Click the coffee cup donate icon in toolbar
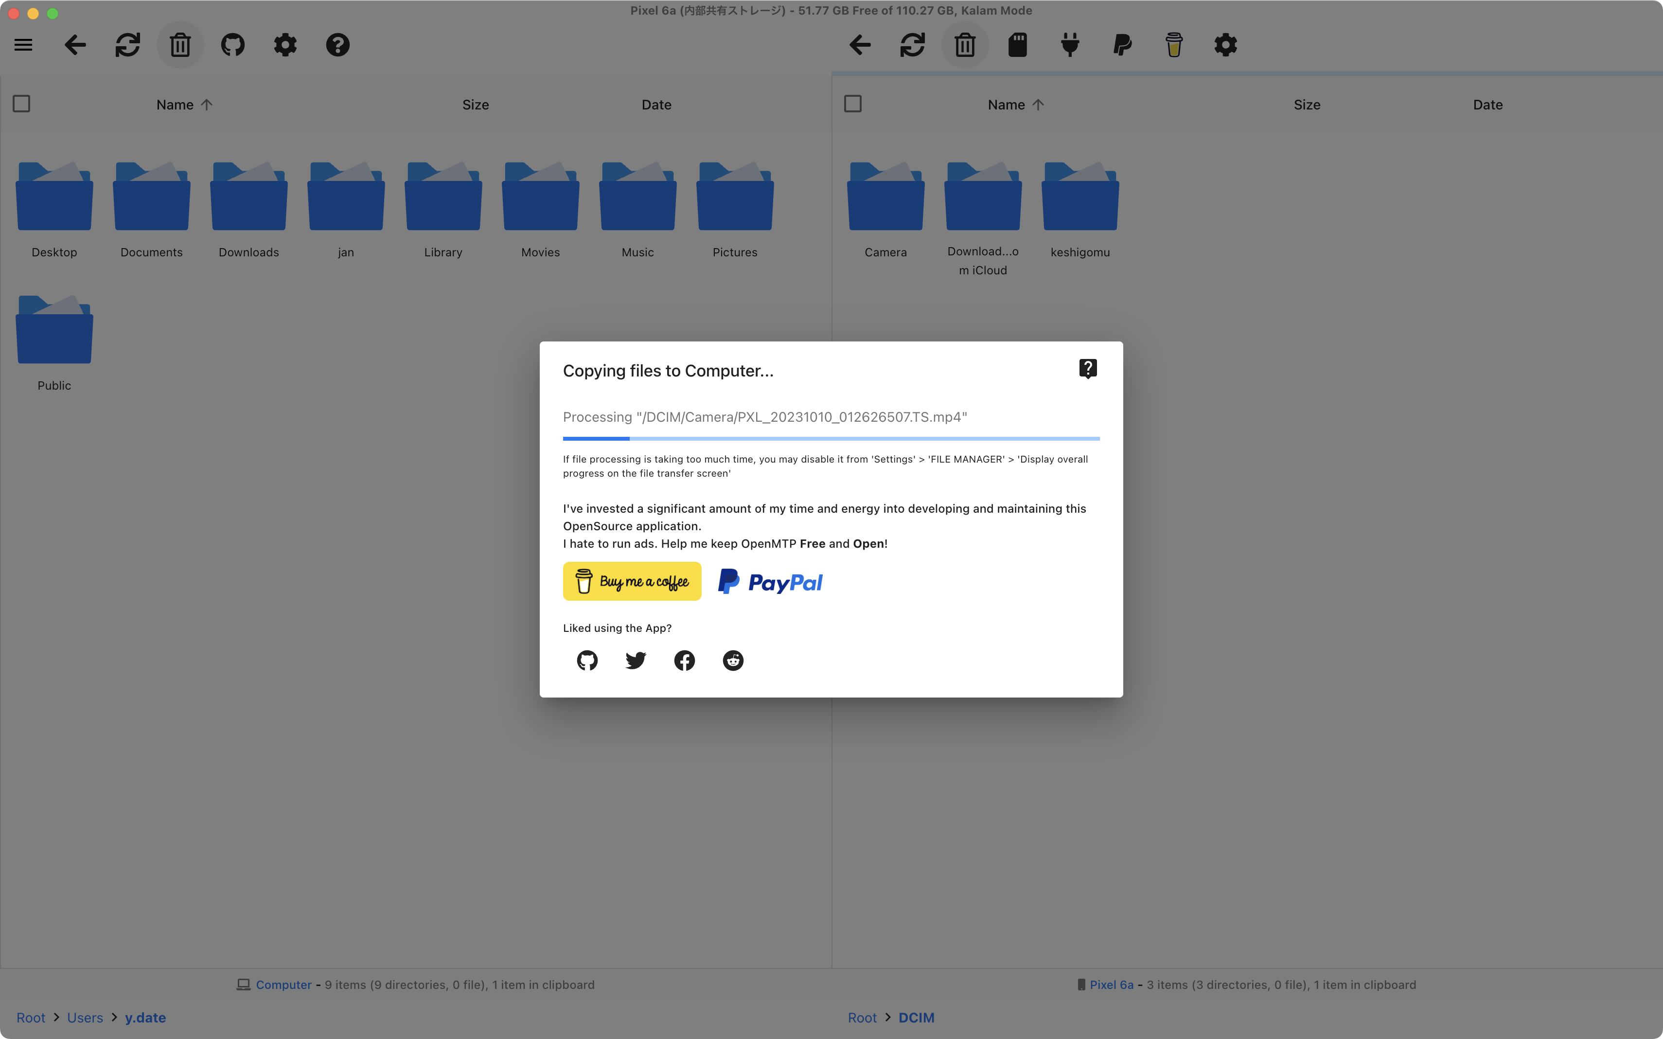 (x=1174, y=45)
